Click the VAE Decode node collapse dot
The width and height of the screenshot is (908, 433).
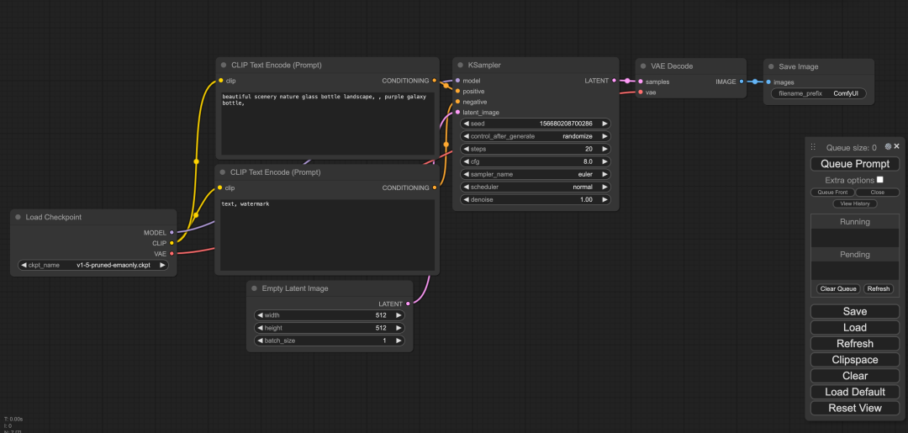point(642,66)
